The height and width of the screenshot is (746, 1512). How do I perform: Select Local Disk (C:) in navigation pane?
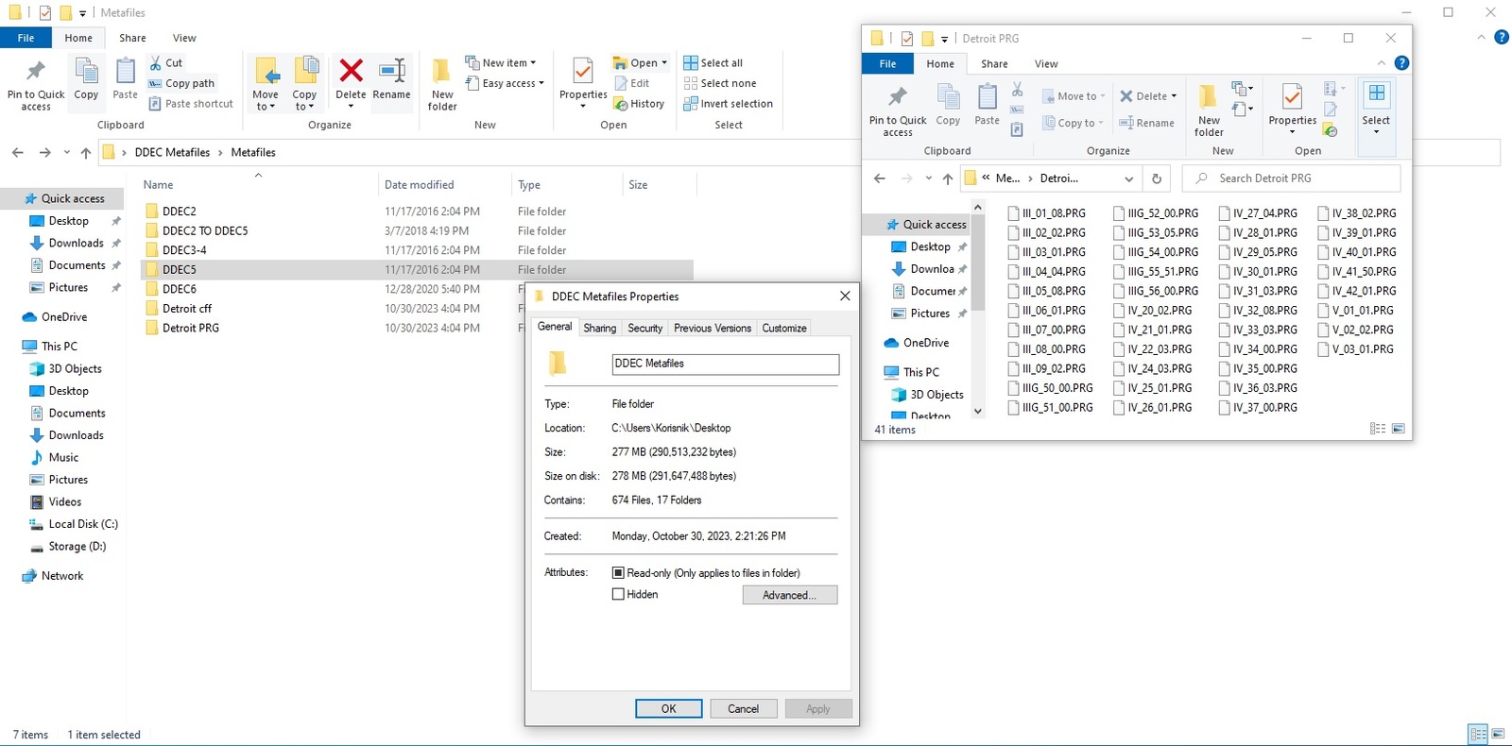(83, 524)
